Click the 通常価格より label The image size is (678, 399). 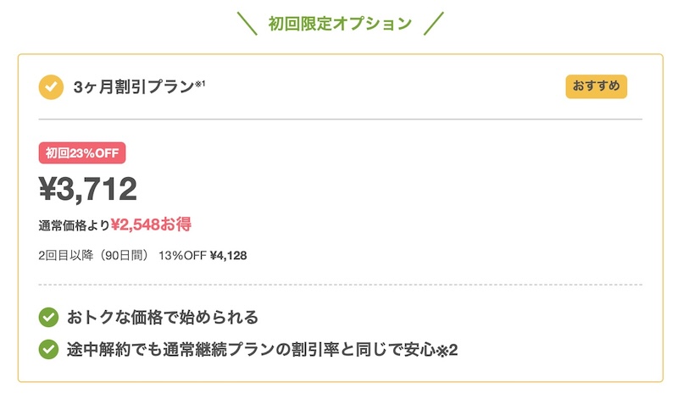pos(75,225)
